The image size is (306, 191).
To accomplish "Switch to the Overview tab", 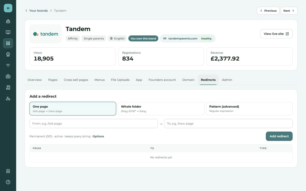I will pos(35,80).
